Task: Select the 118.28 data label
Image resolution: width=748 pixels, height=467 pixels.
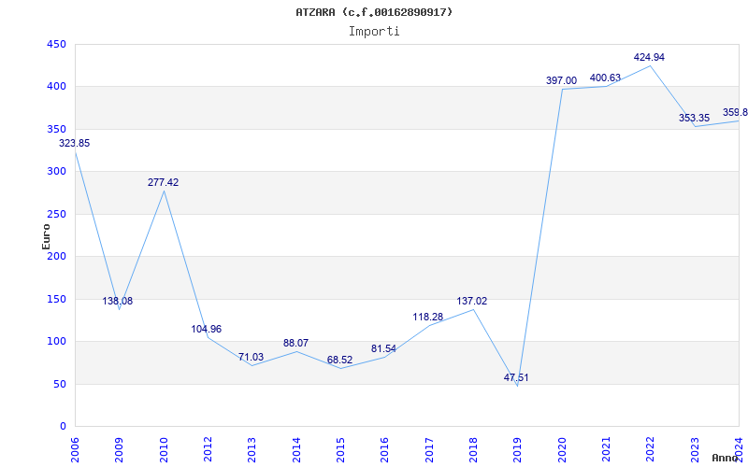Action: tap(428, 317)
